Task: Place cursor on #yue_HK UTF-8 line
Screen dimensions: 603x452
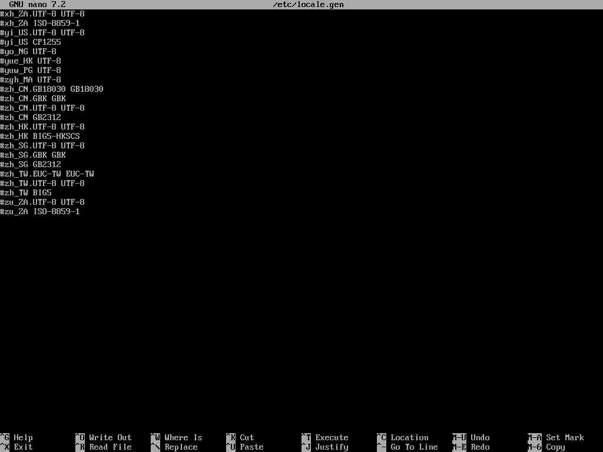Action: (31, 61)
